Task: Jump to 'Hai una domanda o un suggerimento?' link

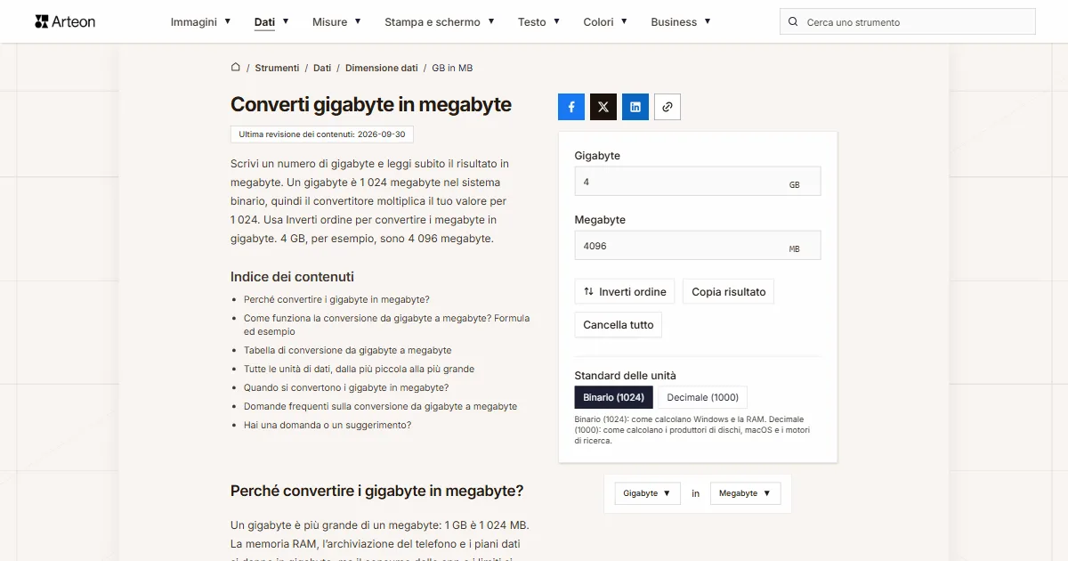Action: tap(328, 426)
